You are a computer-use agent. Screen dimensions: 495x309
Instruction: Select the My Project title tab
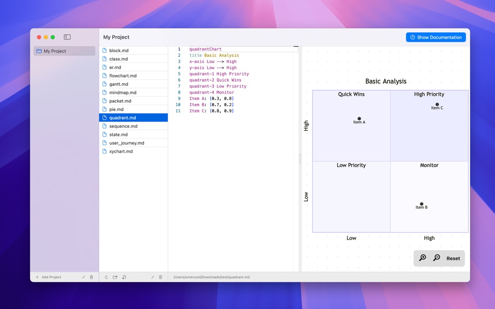point(116,37)
